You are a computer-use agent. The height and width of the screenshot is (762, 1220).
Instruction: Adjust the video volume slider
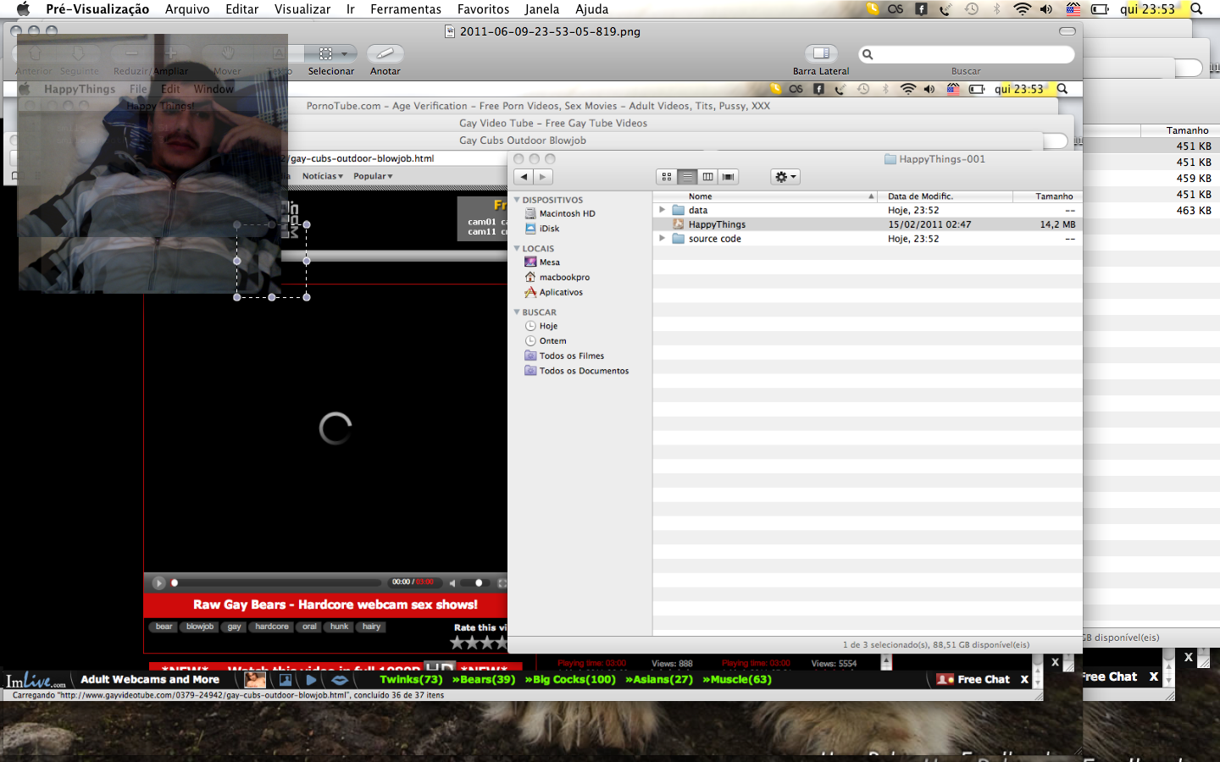pos(474,583)
